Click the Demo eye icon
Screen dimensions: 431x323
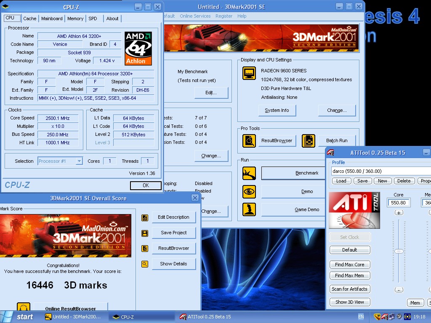(249, 191)
